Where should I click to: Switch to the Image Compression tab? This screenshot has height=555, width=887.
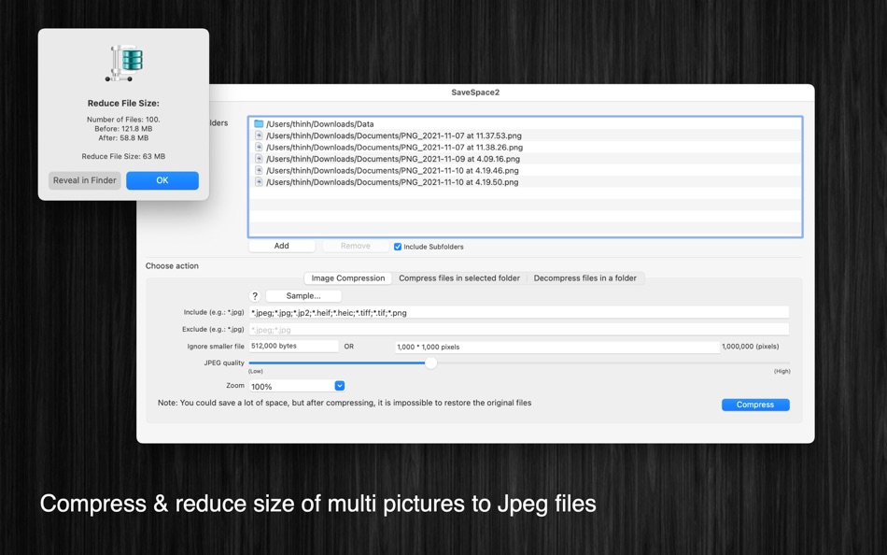point(348,278)
